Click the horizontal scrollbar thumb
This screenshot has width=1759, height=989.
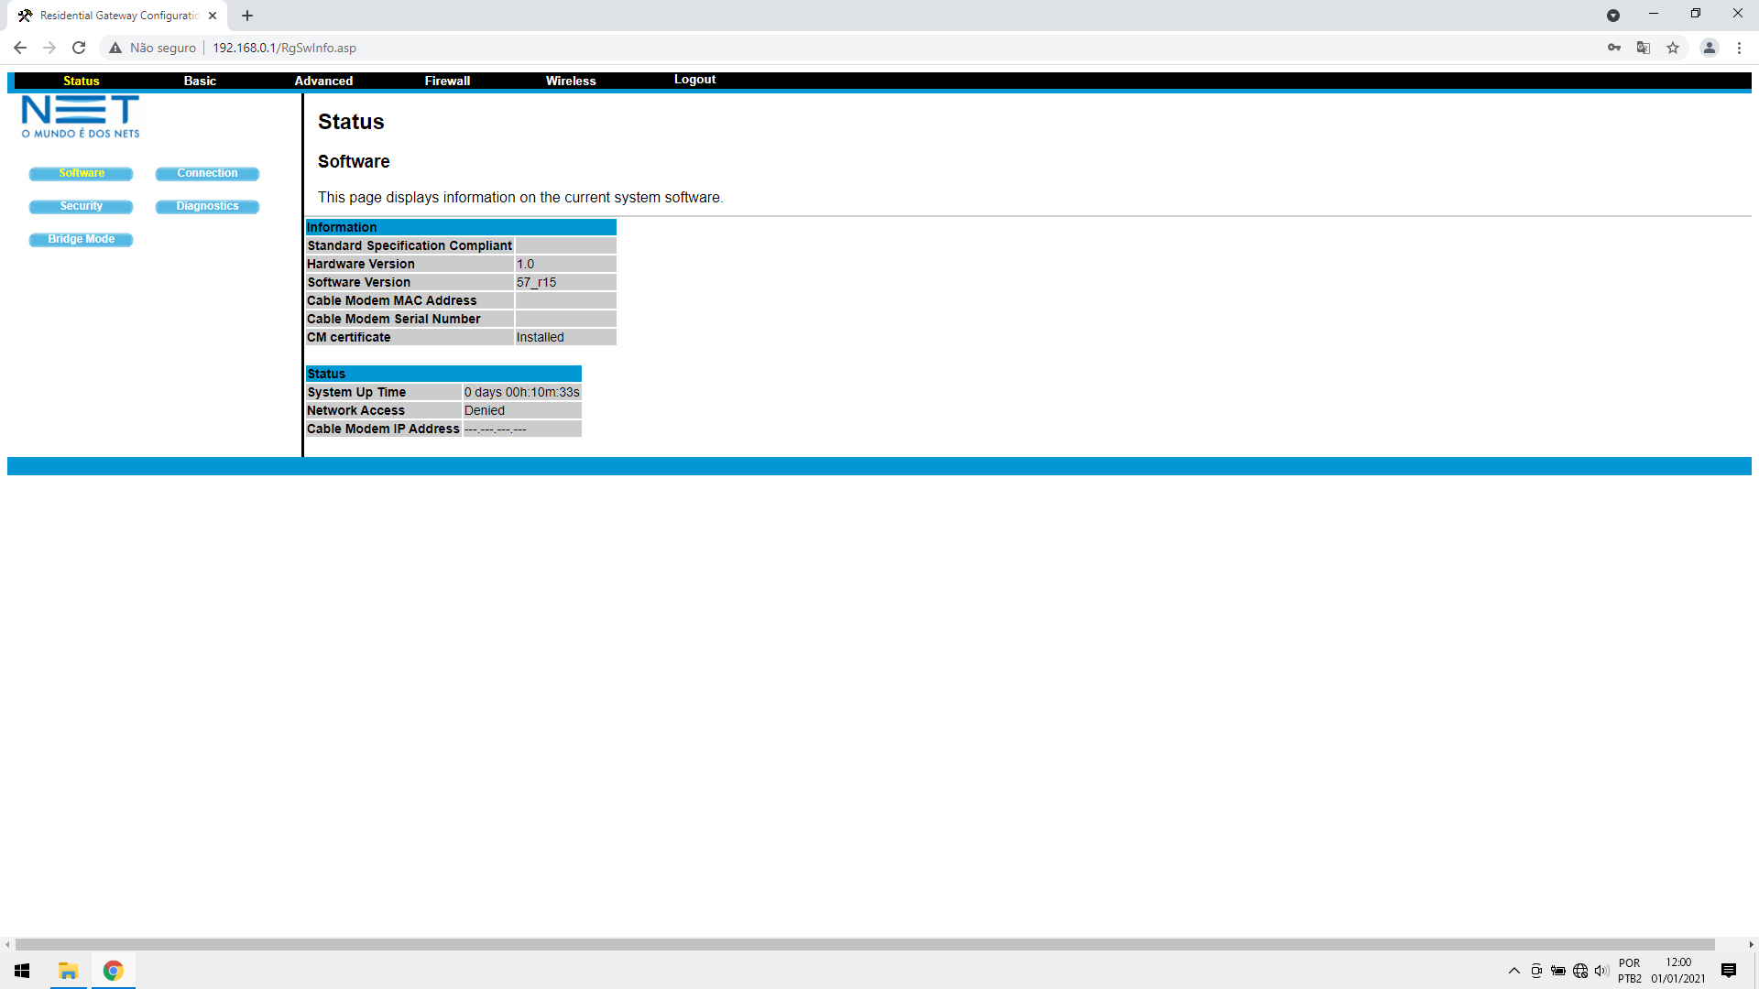point(865,944)
